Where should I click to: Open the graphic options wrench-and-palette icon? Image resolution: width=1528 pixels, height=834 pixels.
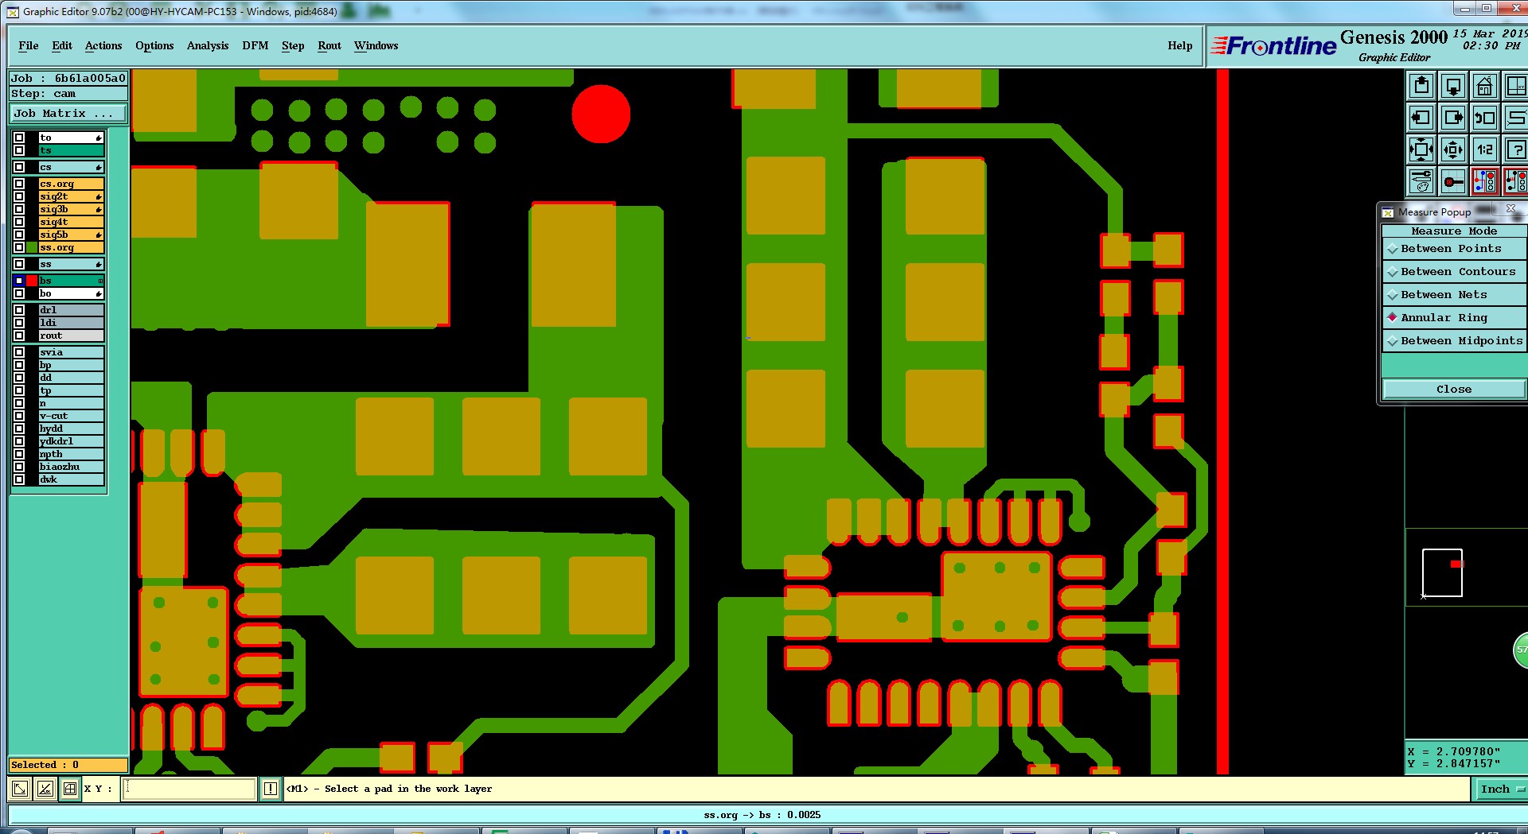(x=1421, y=181)
